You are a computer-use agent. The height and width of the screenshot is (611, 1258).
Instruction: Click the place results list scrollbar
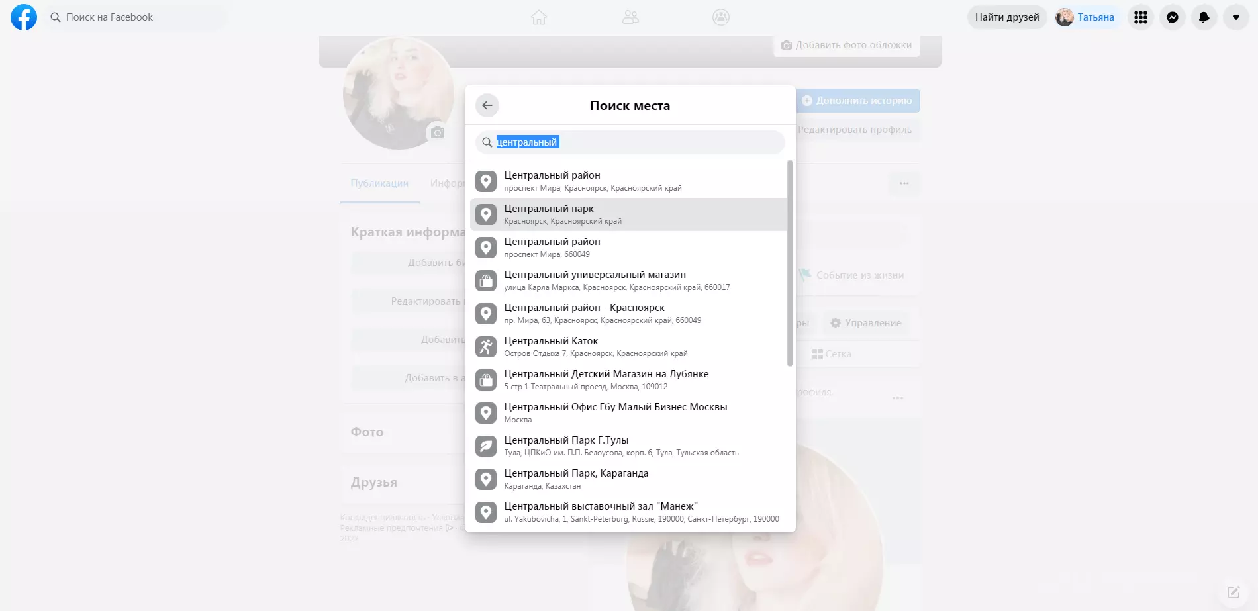(x=790, y=263)
